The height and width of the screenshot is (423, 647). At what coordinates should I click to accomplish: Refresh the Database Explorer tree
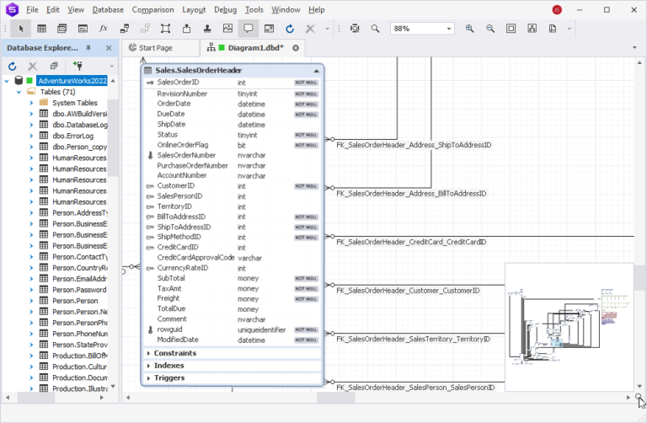(x=12, y=66)
